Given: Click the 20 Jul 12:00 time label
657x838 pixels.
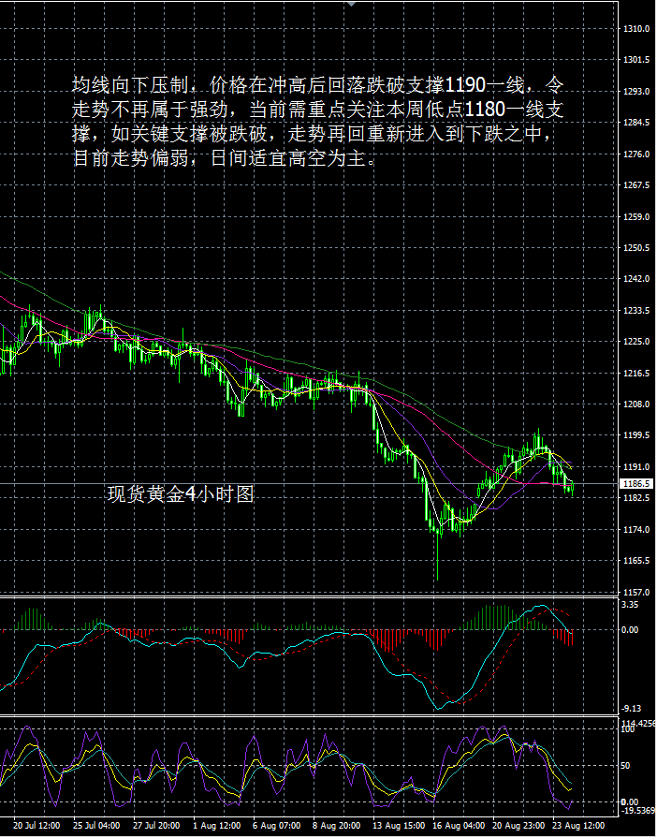Looking at the screenshot, I should point(36,826).
